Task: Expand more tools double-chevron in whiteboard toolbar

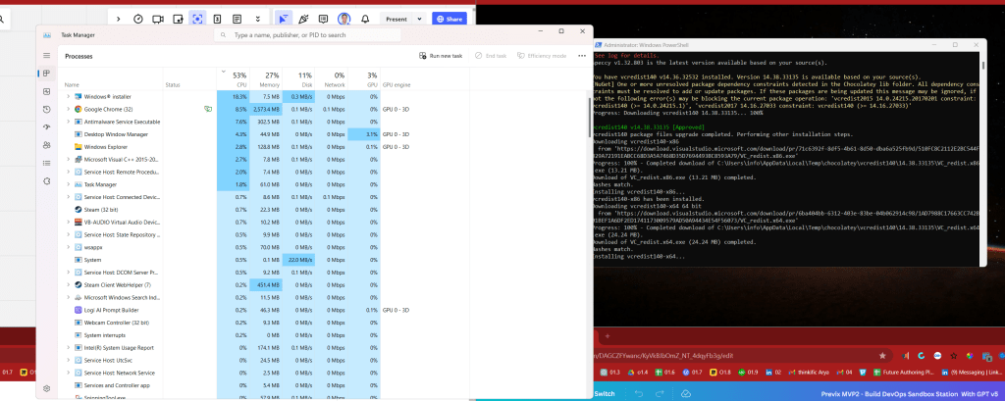Action: pos(258,20)
